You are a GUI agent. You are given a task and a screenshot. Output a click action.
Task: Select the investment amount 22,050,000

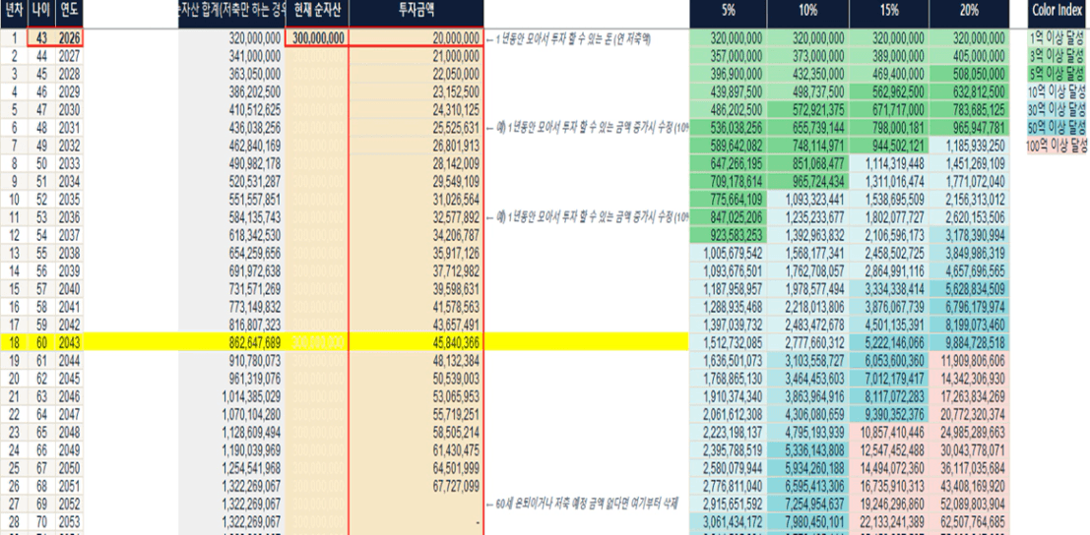416,74
